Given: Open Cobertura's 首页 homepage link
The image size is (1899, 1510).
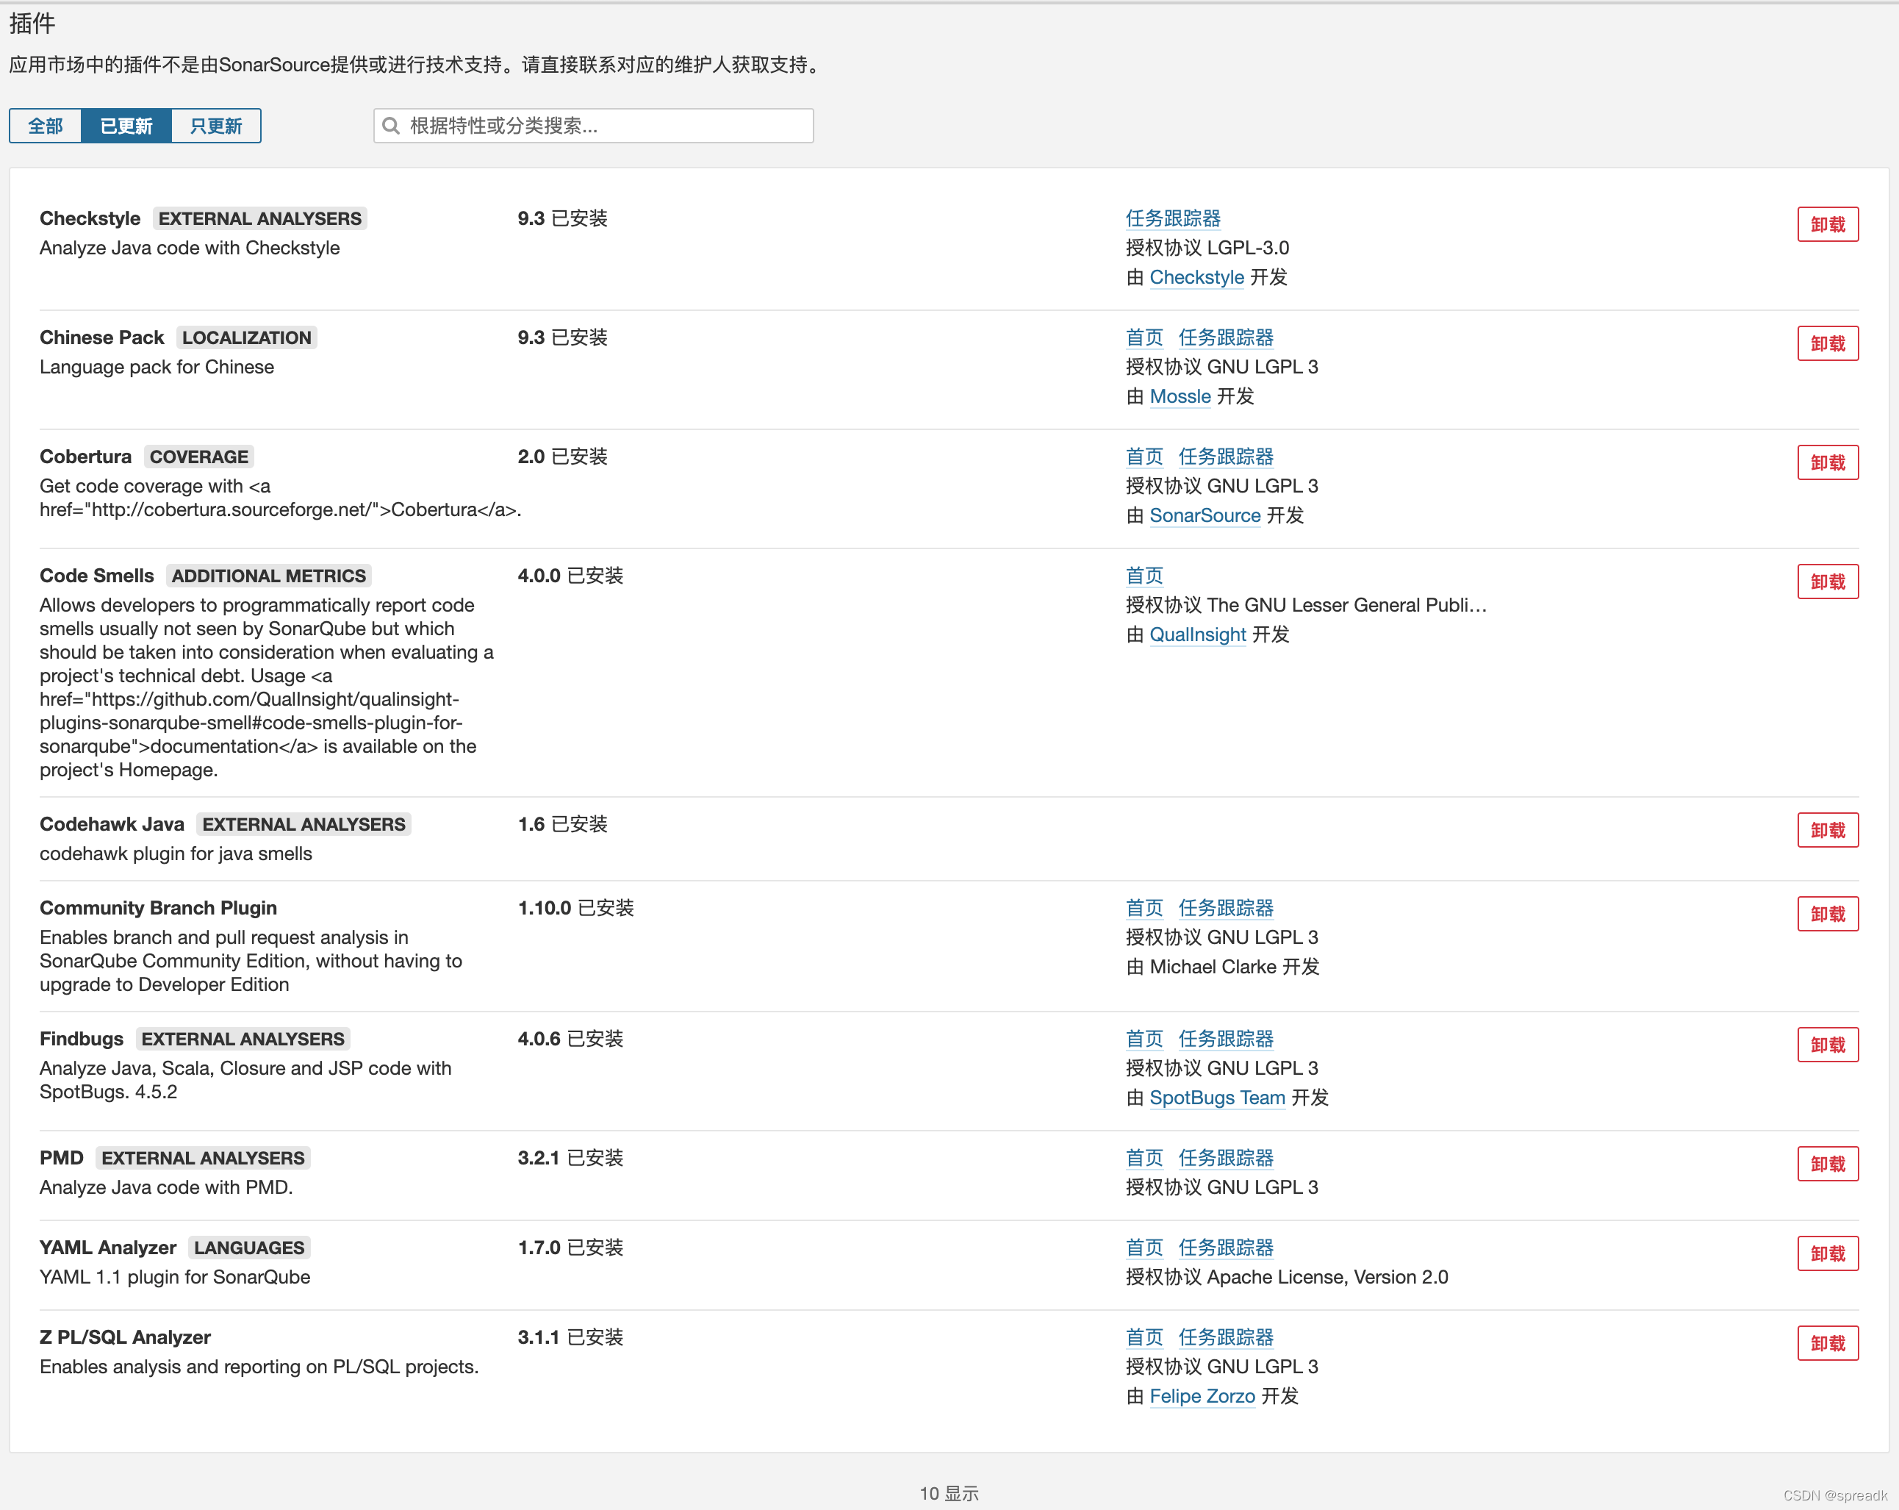Looking at the screenshot, I should point(1144,457).
